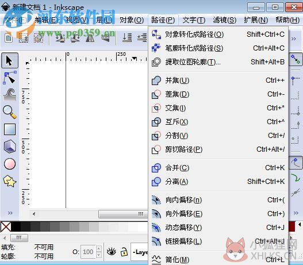Image resolution: width=303 pixels, height=265 pixels.
Task: Select the Tweak wave tool
Action: coord(10,95)
